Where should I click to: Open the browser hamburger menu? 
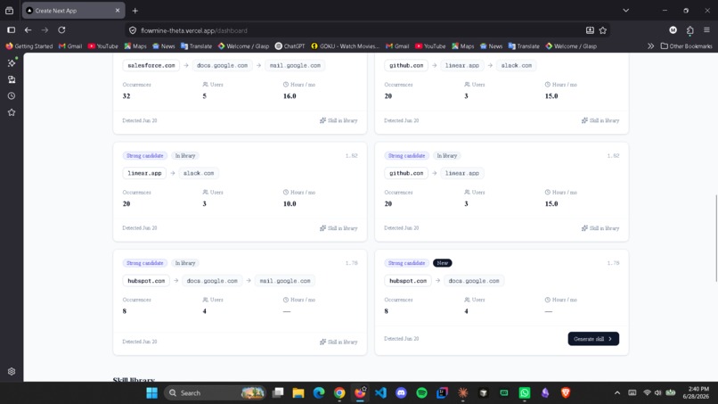pos(706,30)
